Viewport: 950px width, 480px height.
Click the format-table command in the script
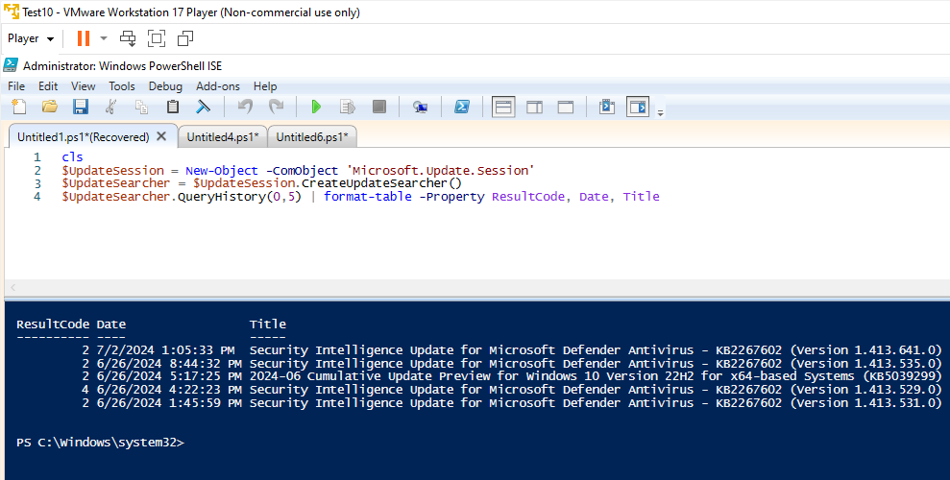click(368, 197)
